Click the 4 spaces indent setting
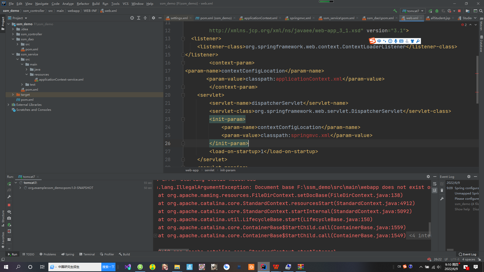 (x=468, y=259)
